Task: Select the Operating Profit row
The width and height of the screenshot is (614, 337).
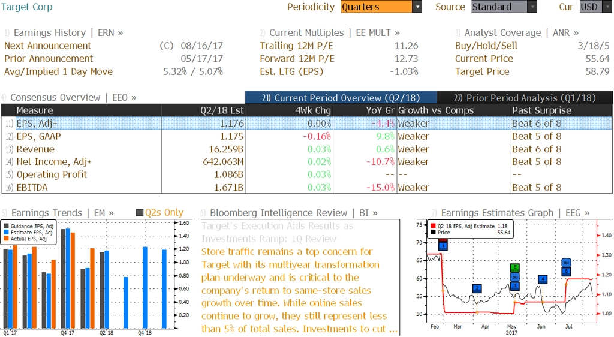Action: point(306,174)
